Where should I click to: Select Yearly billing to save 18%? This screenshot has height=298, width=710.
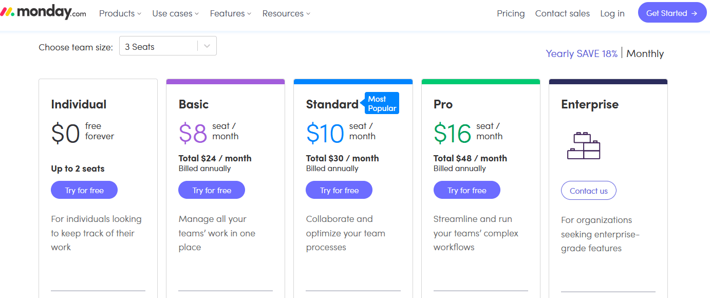pos(582,53)
